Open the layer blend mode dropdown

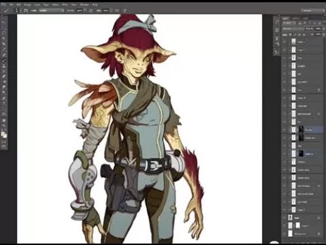293,29
